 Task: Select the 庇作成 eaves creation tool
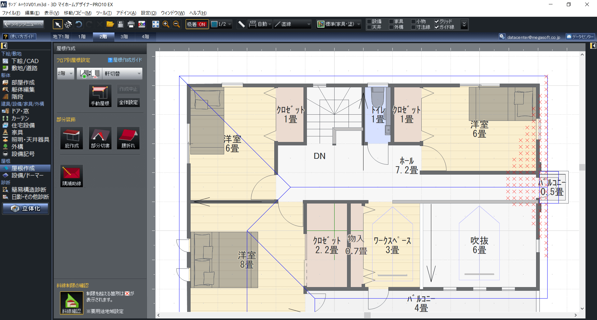(x=72, y=138)
